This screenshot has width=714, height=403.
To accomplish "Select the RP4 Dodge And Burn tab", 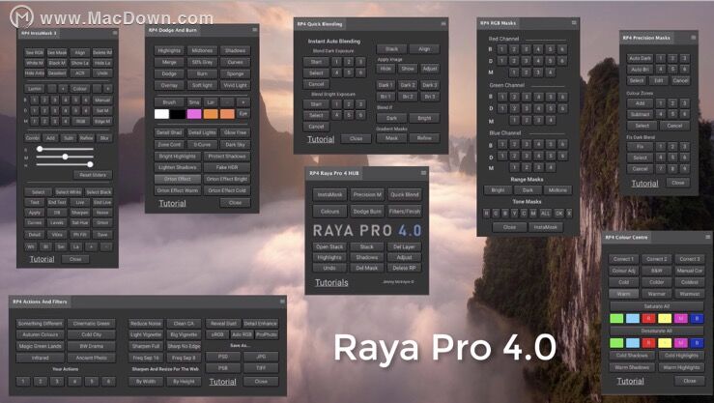I will tap(173, 30).
